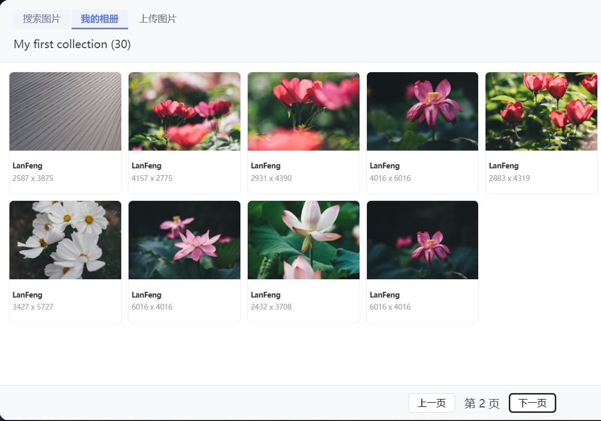601x421 pixels.
Task: Select the white daisy flowers photo
Action: click(x=65, y=240)
